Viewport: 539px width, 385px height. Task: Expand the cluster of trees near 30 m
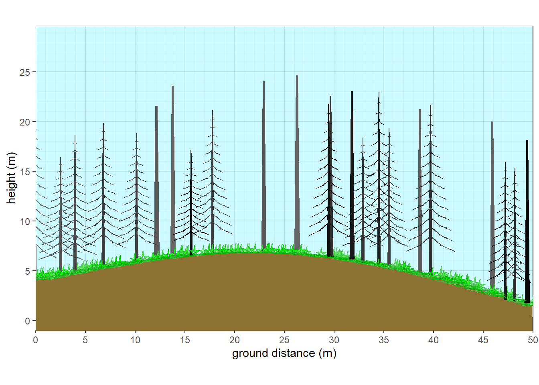(333, 180)
